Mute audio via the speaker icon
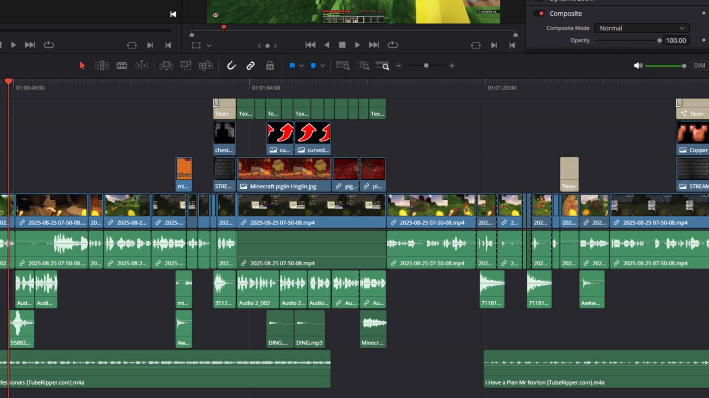This screenshot has height=398, width=709. pyautogui.click(x=638, y=65)
